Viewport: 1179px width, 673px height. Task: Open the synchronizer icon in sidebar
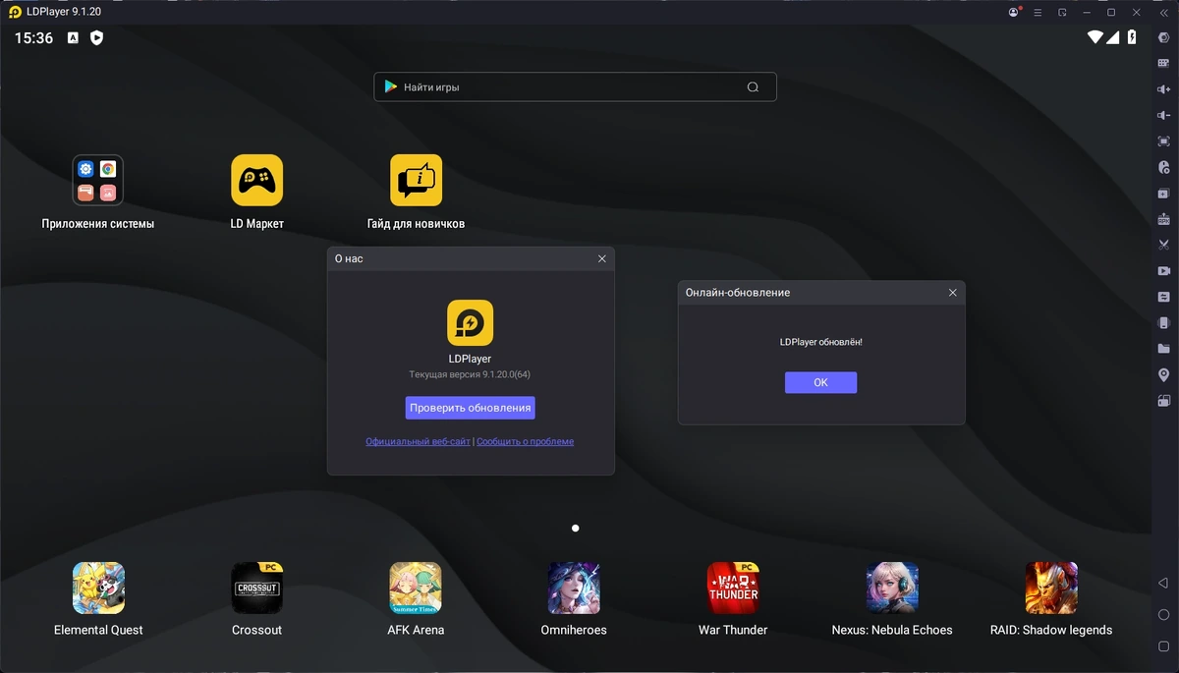(x=1164, y=297)
